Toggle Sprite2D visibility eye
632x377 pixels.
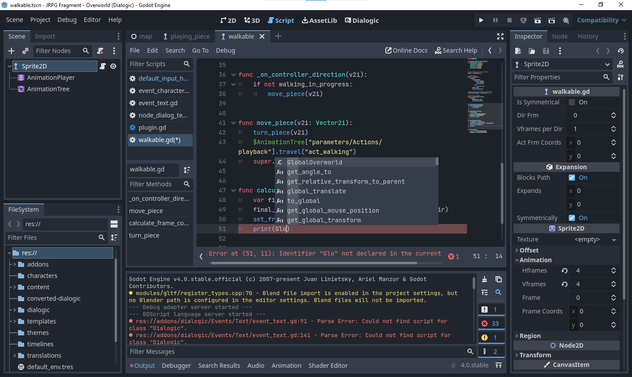coord(113,66)
